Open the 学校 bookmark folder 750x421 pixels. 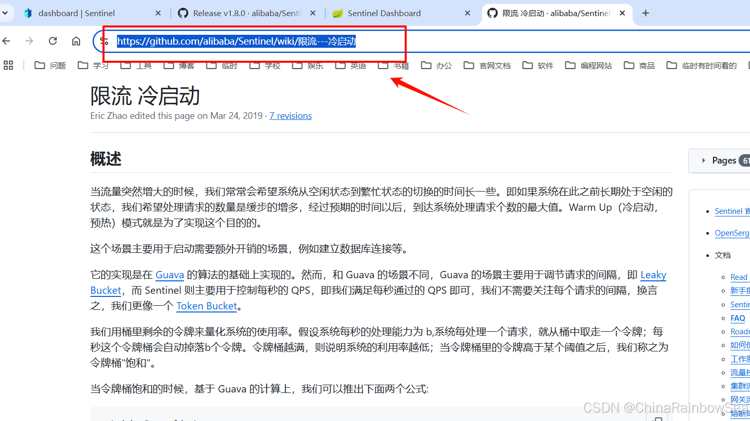pos(265,65)
